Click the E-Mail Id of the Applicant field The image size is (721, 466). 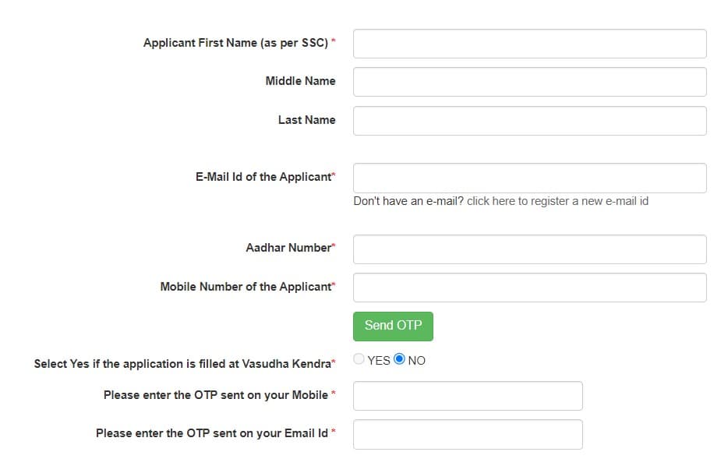click(x=529, y=178)
